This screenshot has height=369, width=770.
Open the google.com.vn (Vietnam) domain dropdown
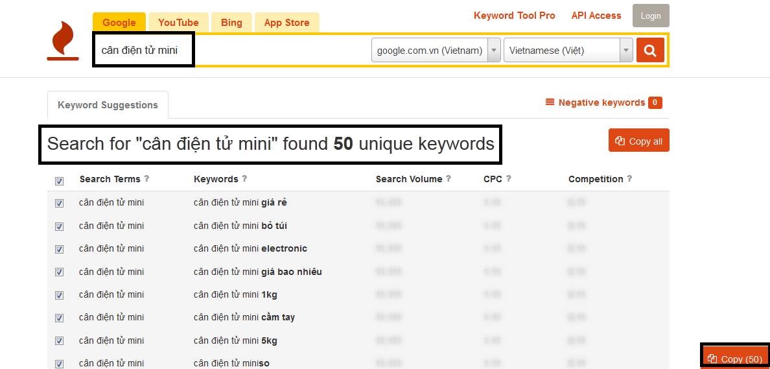[436, 50]
